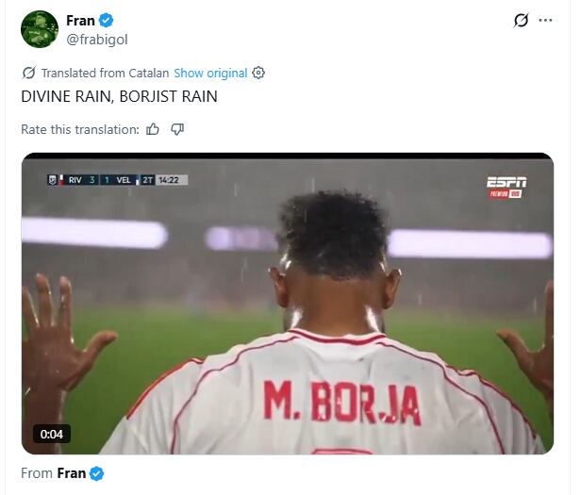Click the 'From Fran' source name below video
Image resolution: width=581 pixels, height=495 pixels.
click(71, 473)
